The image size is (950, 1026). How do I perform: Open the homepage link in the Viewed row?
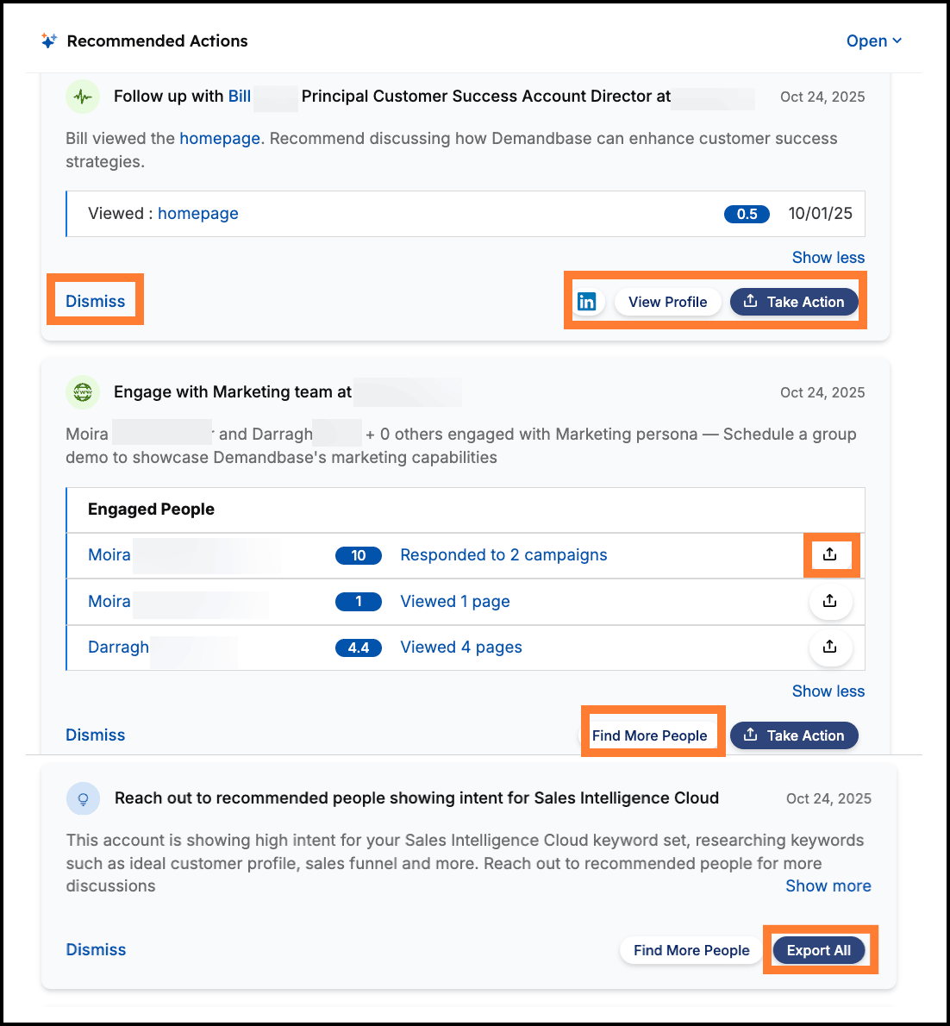pyautogui.click(x=197, y=213)
